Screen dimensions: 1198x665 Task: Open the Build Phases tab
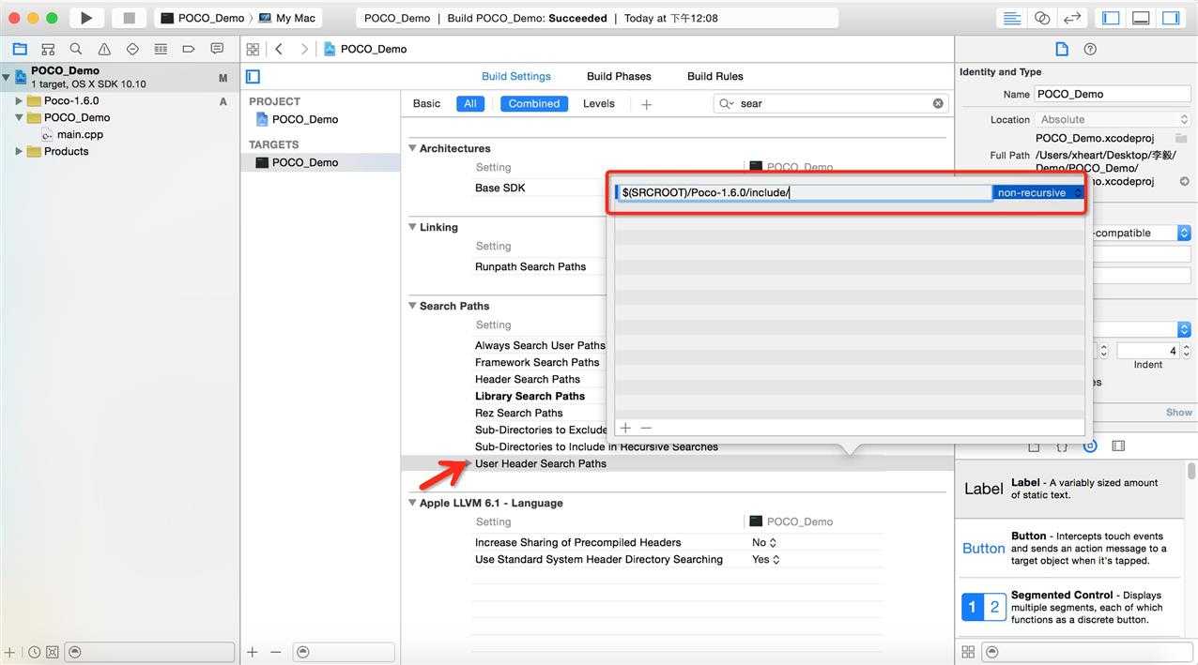click(619, 76)
